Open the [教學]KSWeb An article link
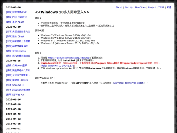 click(15, 95)
